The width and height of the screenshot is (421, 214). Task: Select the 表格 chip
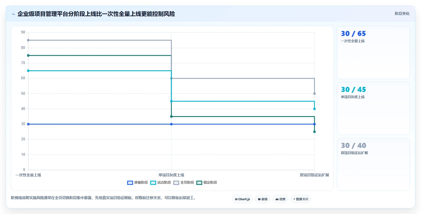pos(262,199)
